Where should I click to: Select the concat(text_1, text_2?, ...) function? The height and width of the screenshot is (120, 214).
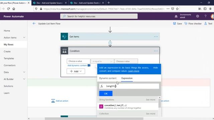(x=128, y=106)
